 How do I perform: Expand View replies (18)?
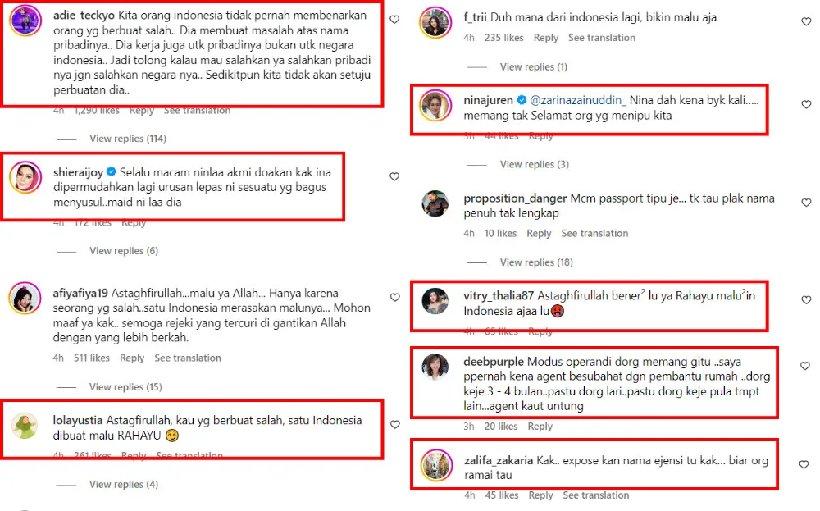(x=536, y=262)
